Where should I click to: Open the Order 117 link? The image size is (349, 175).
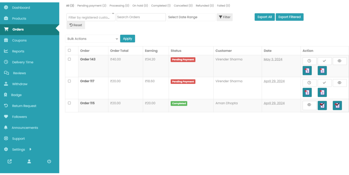[x=87, y=81]
